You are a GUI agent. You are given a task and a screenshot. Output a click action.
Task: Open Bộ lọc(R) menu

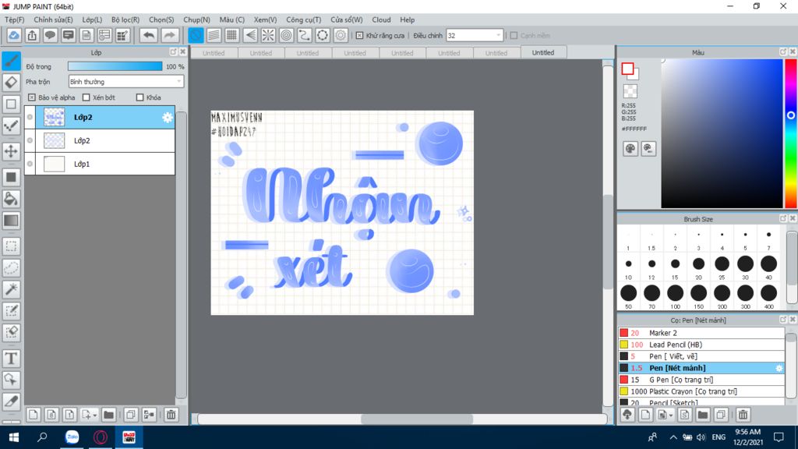coord(125,19)
